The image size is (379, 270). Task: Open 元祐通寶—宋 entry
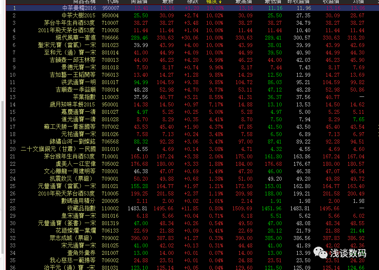(78, 134)
